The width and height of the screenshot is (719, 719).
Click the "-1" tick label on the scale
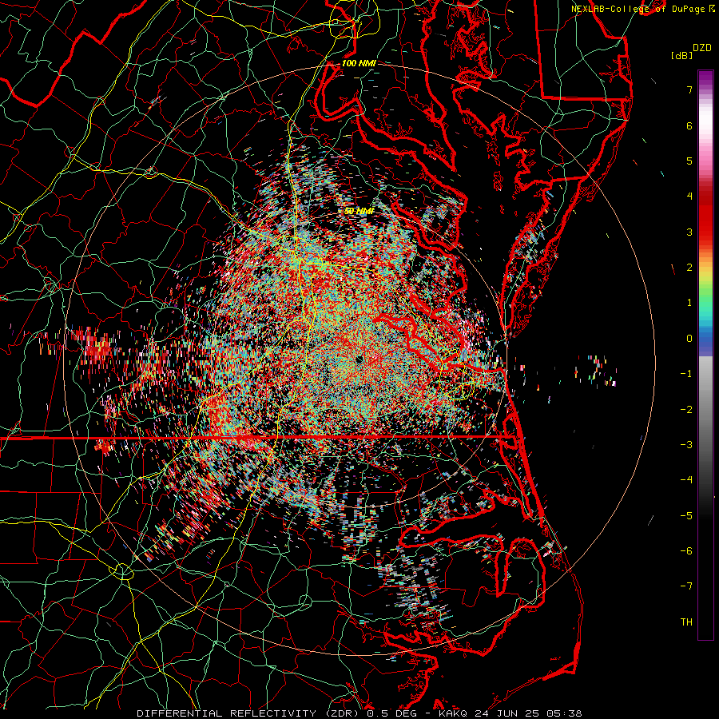(686, 374)
